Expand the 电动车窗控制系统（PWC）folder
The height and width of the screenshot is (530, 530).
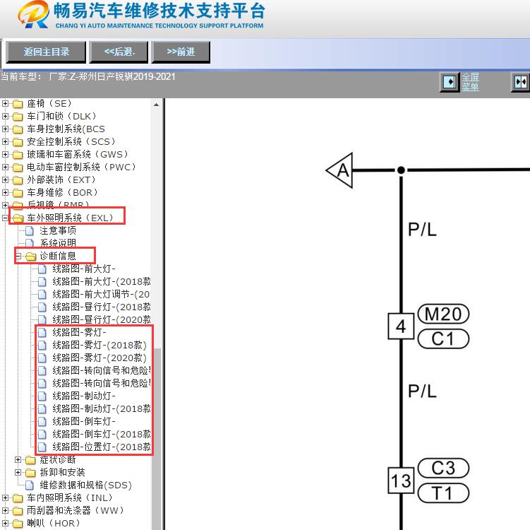tap(5, 167)
